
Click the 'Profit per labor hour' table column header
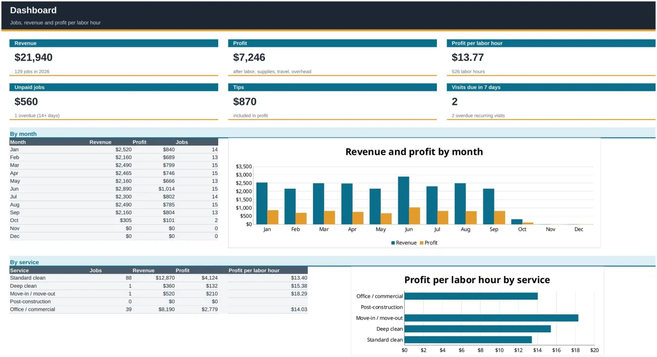pyautogui.click(x=254, y=270)
